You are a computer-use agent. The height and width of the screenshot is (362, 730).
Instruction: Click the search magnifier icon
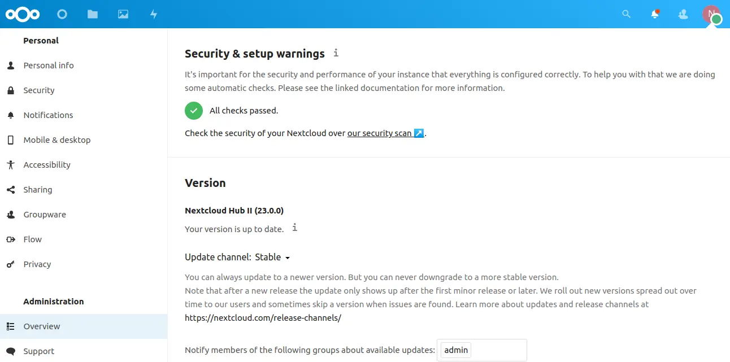pos(626,14)
